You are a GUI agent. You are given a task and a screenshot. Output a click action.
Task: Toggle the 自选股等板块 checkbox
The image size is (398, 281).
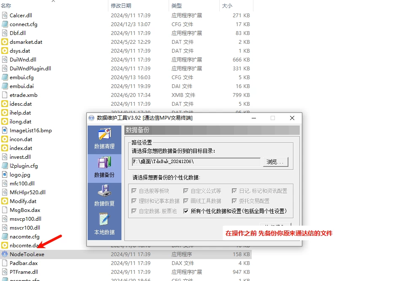134,191
